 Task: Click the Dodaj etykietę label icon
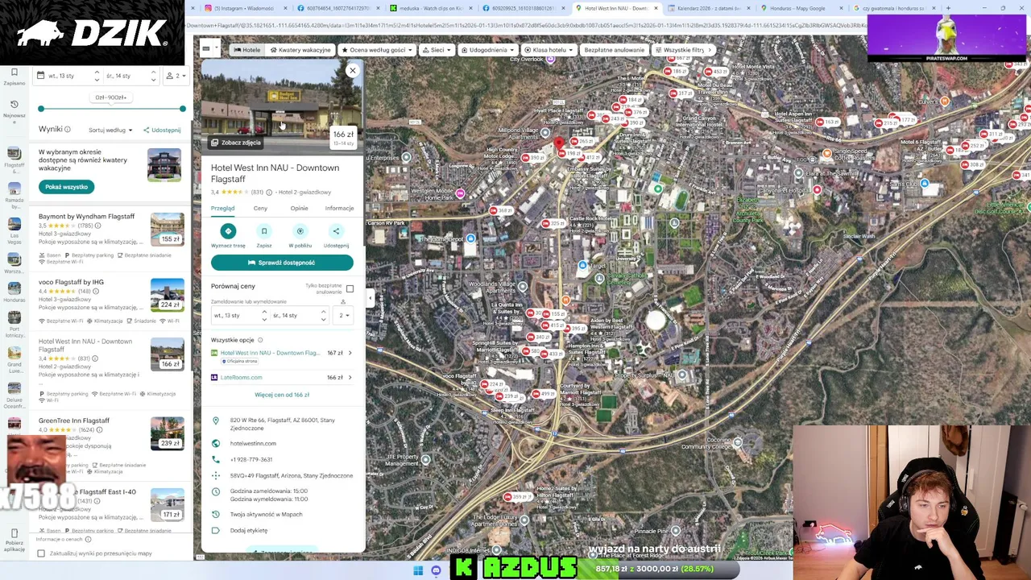(215, 530)
